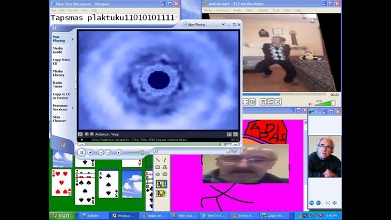
Task: Open the Copy from CD tab
Action: [61, 62]
